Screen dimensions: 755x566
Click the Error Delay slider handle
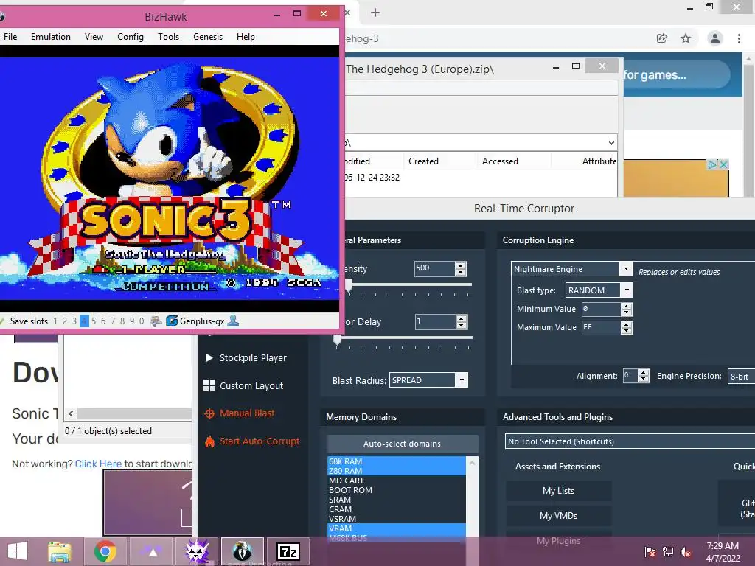(338, 339)
